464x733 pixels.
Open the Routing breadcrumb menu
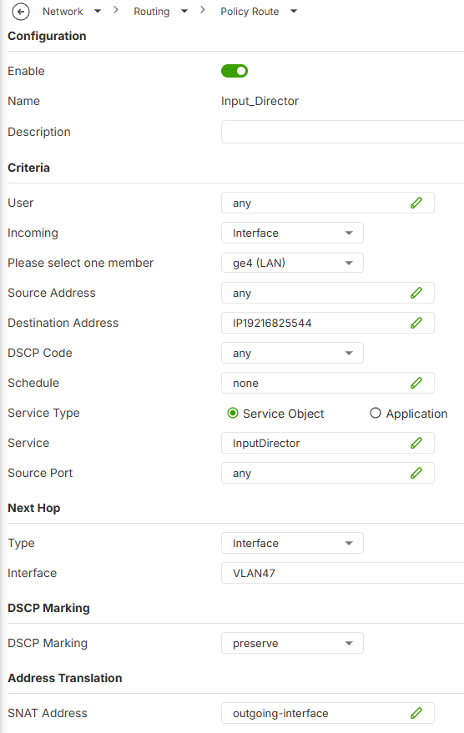(152, 11)
